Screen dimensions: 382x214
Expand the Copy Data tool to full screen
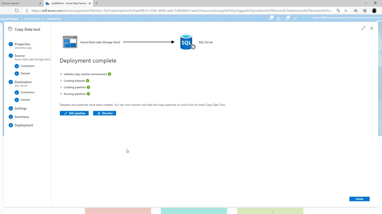[363, 28]
